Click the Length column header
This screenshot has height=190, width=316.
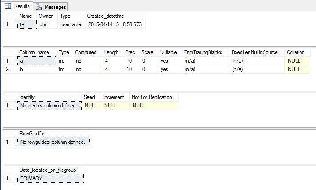pos(112,52)
